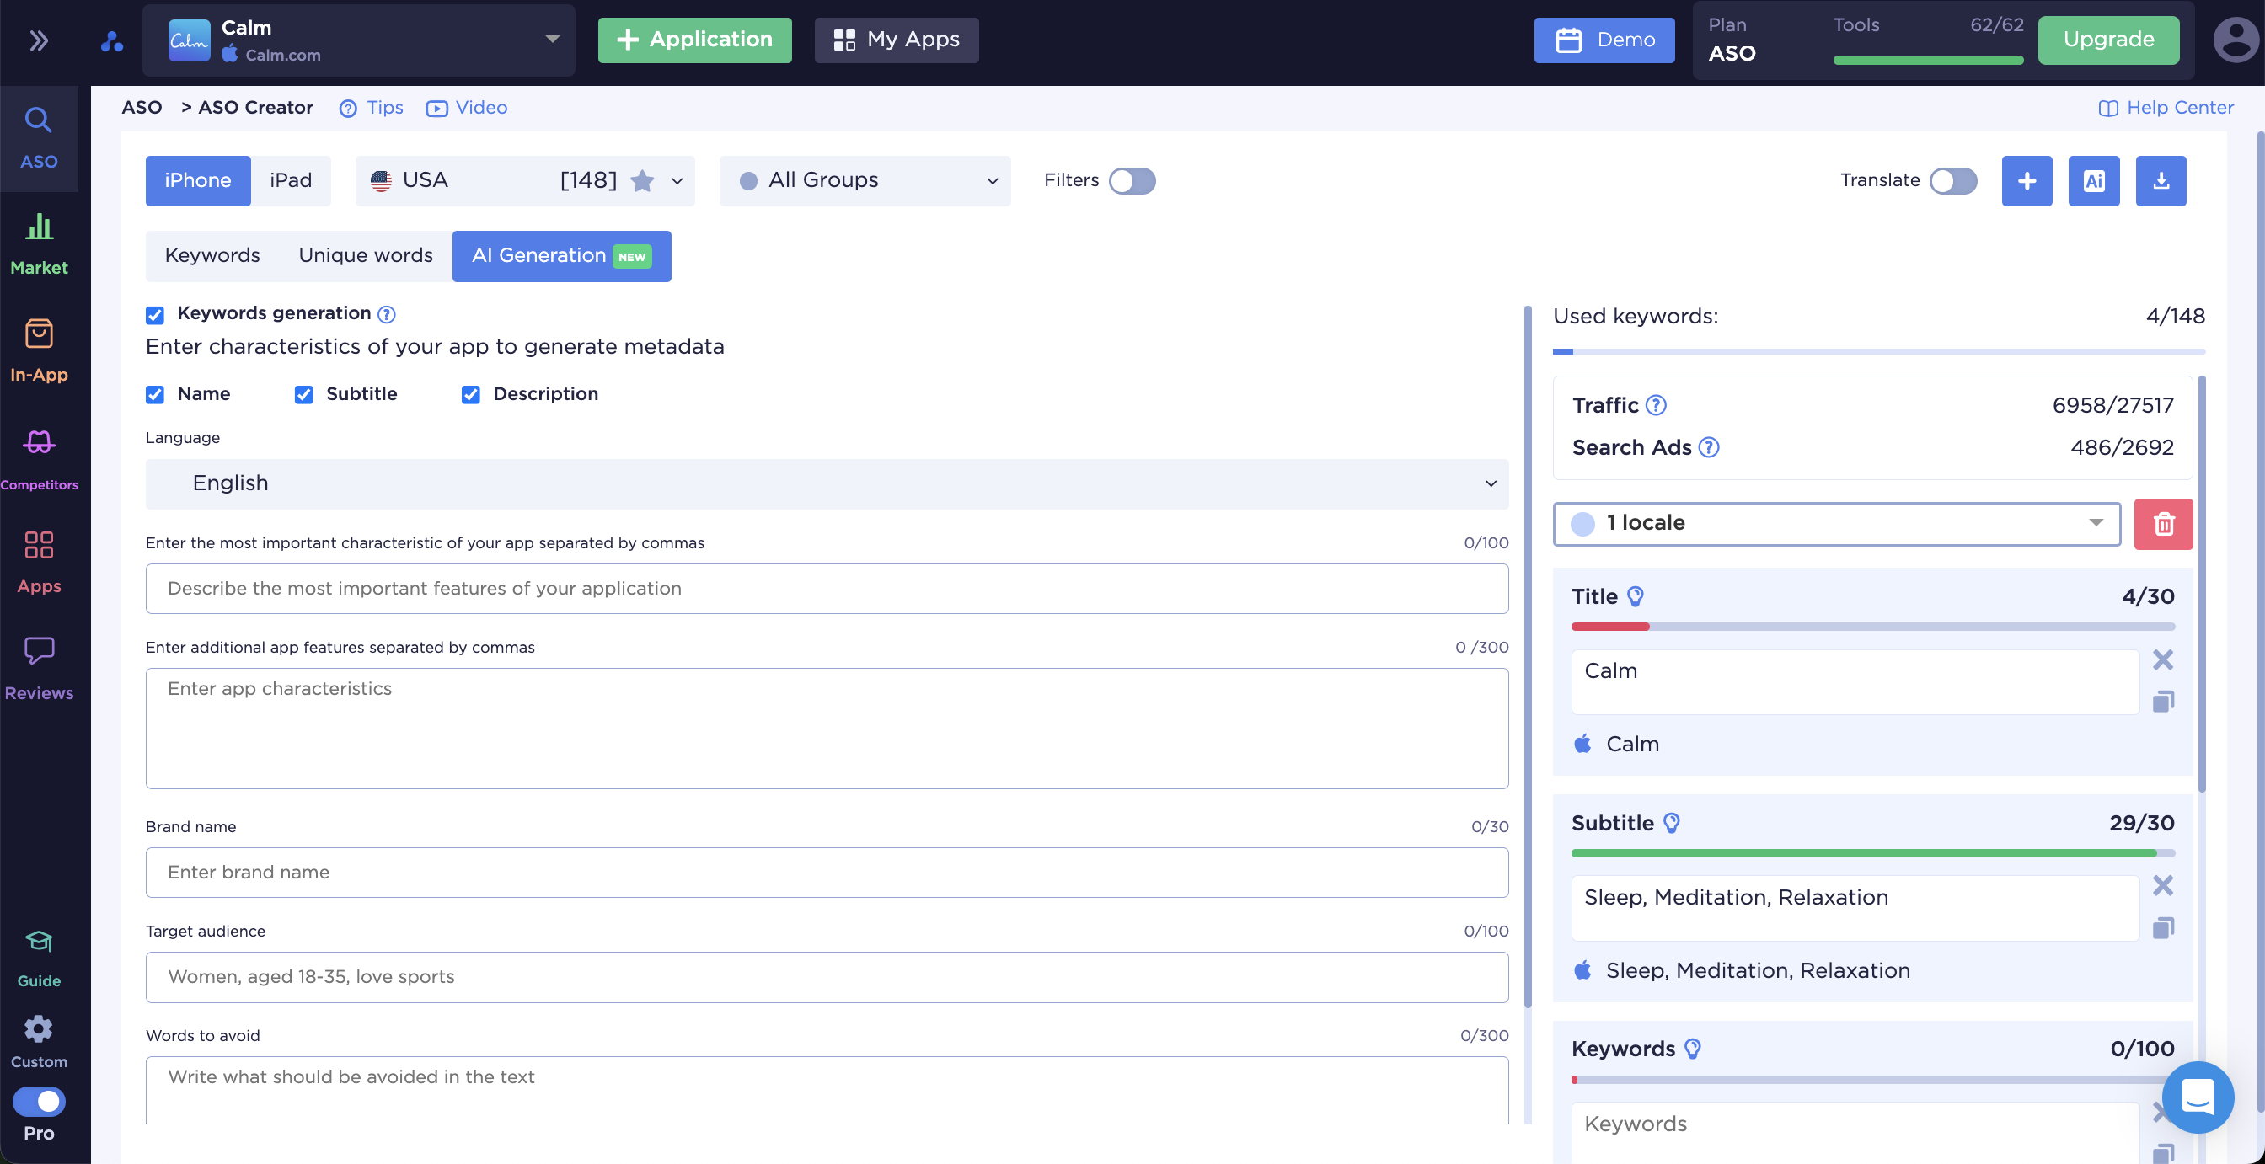
Task: Click the user profile avatar icon
Action: pos(2236,40)
